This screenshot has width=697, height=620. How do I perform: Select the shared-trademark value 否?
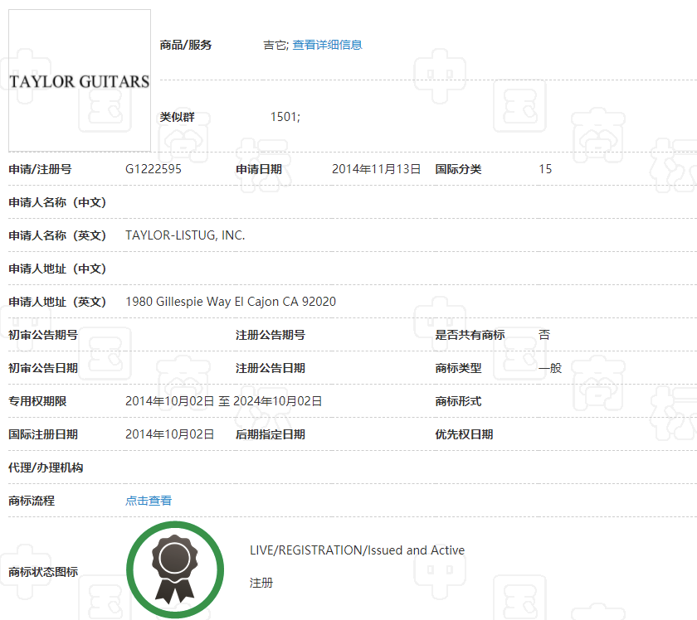(544, 335)
